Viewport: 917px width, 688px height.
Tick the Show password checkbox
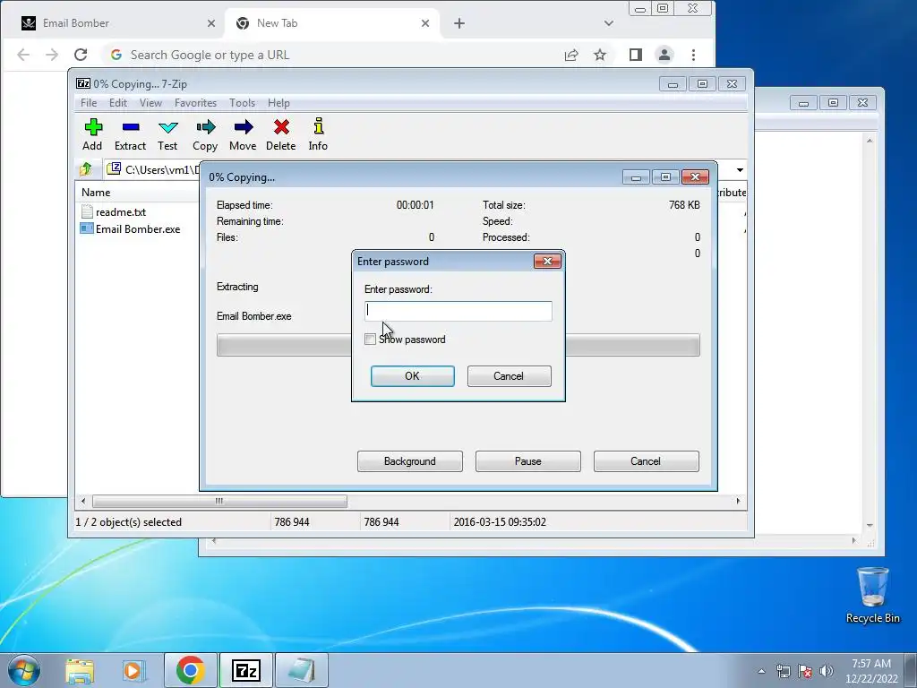tap(370, 340)
